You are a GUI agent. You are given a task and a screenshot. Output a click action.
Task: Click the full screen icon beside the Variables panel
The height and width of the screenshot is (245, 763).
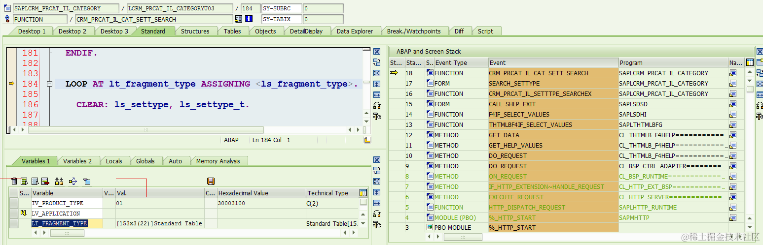pos(377,181)
